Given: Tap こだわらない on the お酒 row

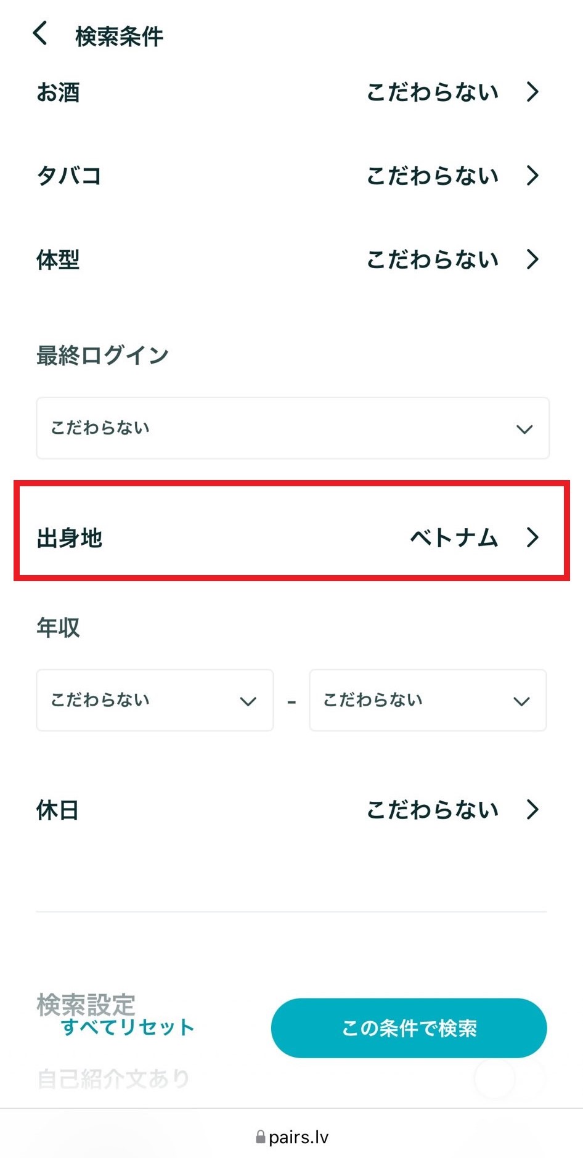Looking at the screenshot, I should click(433, 92).
